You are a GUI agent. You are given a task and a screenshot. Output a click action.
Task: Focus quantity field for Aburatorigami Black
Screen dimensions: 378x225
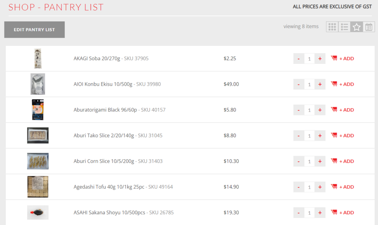click(309, 110)
